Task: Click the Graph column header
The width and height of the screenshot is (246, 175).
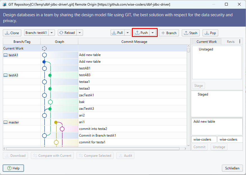Action: coord(59,42)
